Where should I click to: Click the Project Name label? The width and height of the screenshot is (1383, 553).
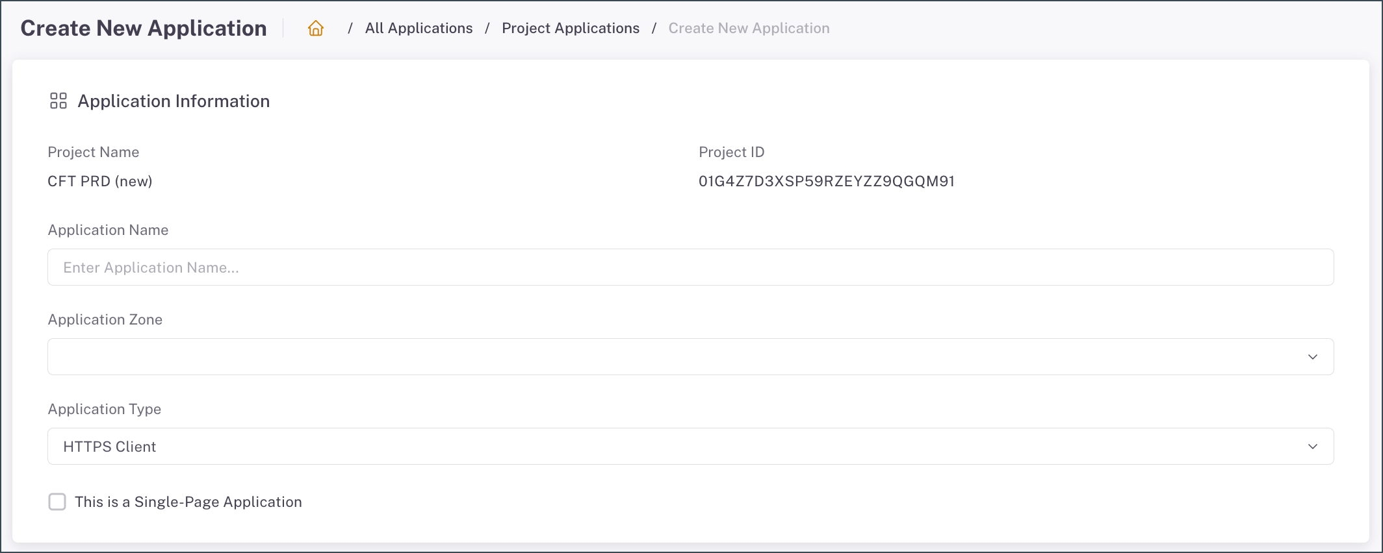pos(94,152)
